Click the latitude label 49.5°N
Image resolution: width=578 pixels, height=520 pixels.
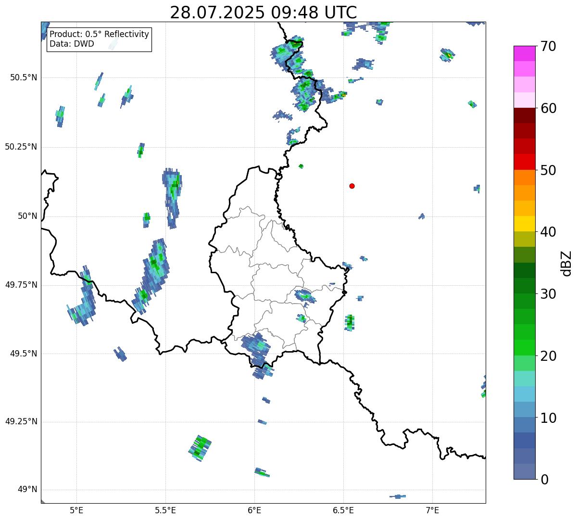(24, 354)
